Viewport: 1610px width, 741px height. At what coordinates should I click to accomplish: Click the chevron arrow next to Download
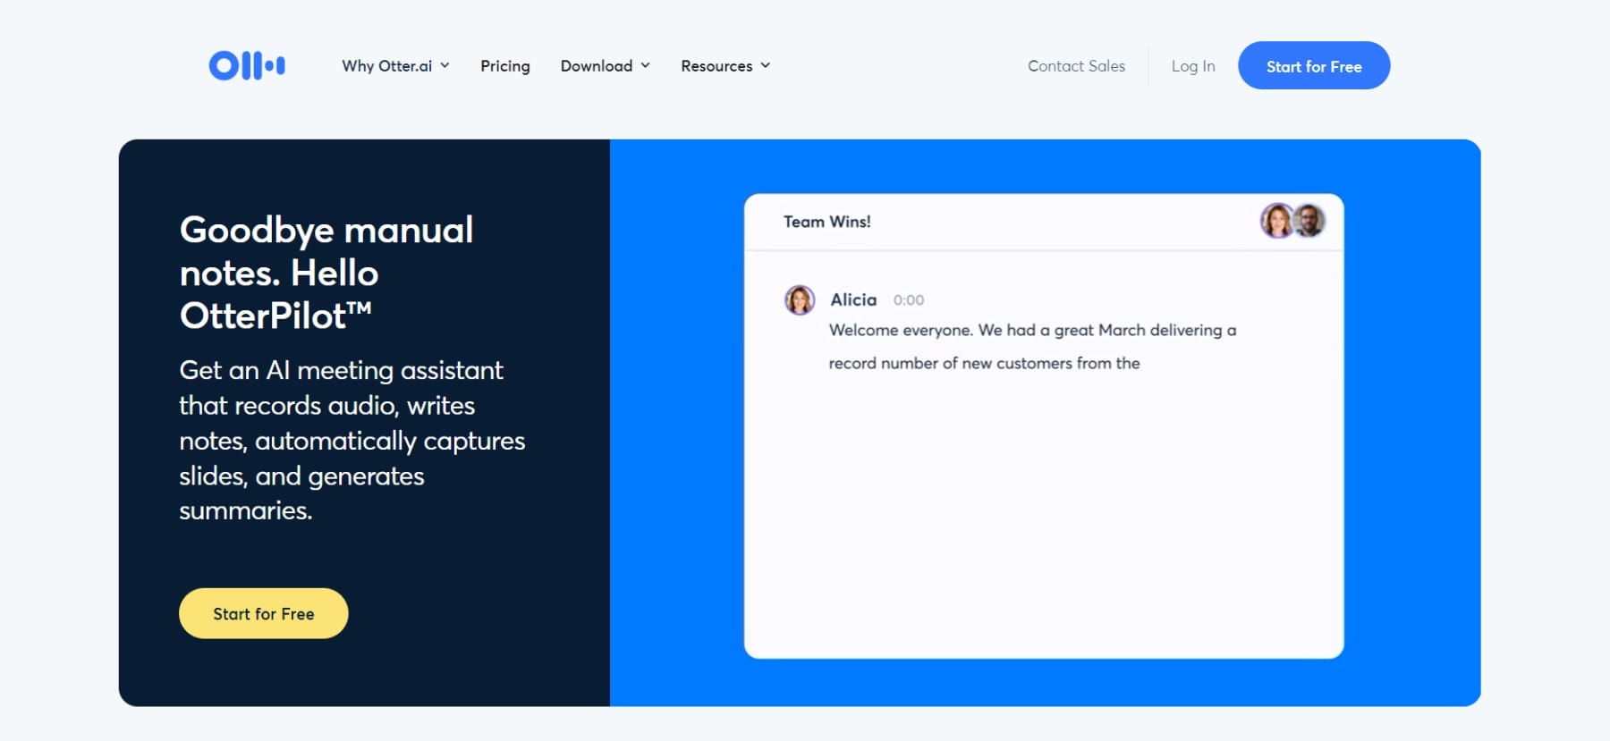click(645, 65)
